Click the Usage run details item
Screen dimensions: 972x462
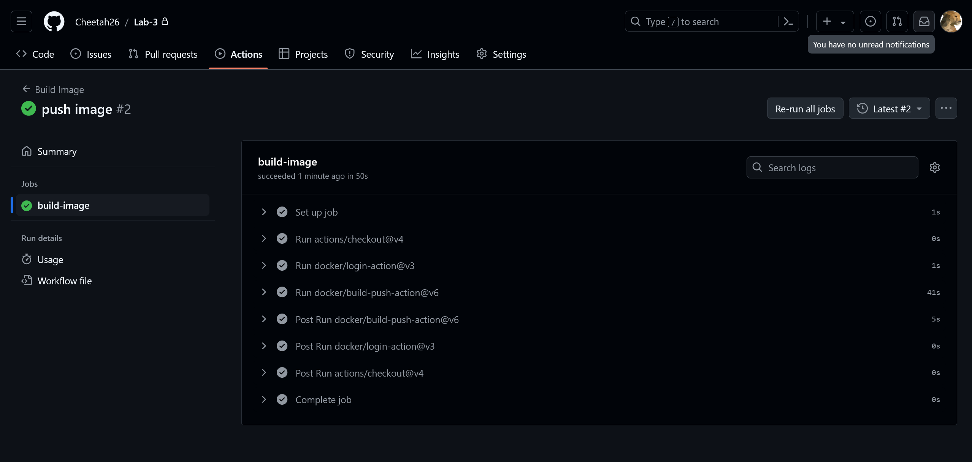click(49, 260)
